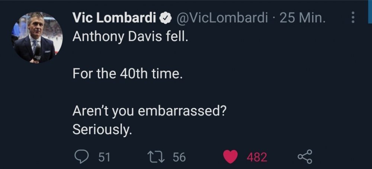Screen dimensions: 372x169
Task: Click the word 'Seriously.'
Action: click(x=102, y=129)
